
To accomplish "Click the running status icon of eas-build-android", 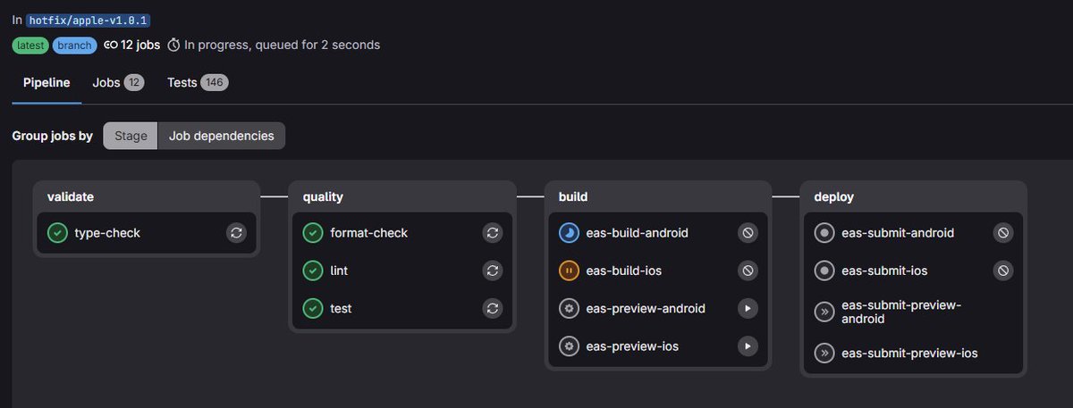I will [x=569, y=233].
